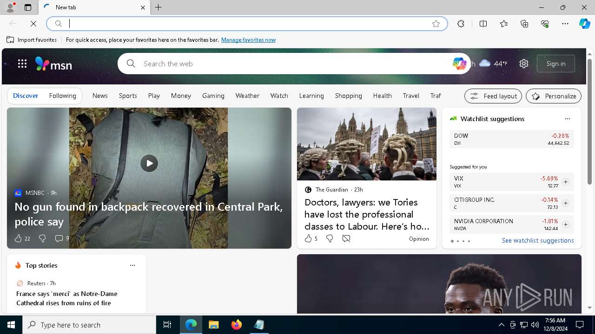Open the taskbar volume control

click(535, 325)
